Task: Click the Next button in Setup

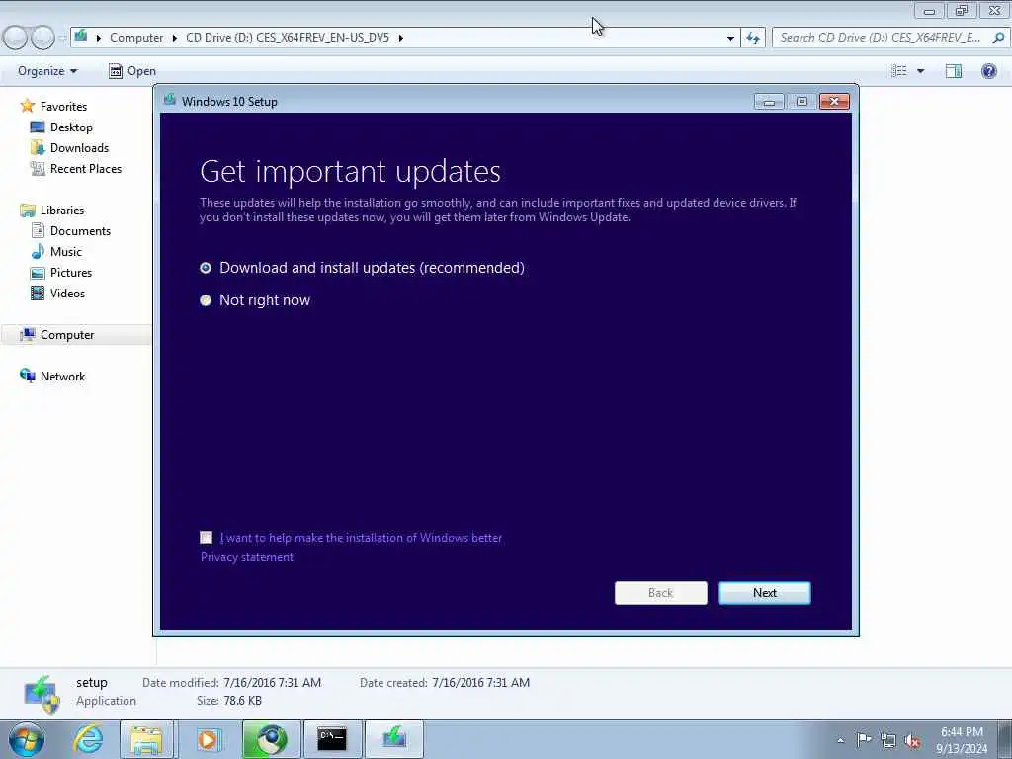Action: coord(765,593)
